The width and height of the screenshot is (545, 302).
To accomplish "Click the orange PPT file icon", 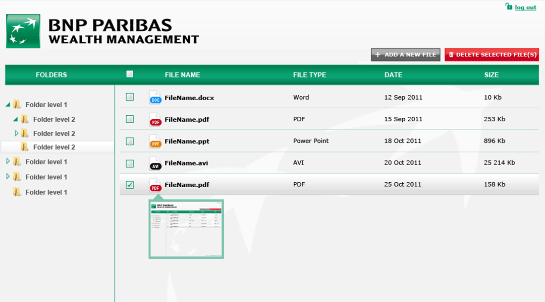I will click(x=155, y=141).
